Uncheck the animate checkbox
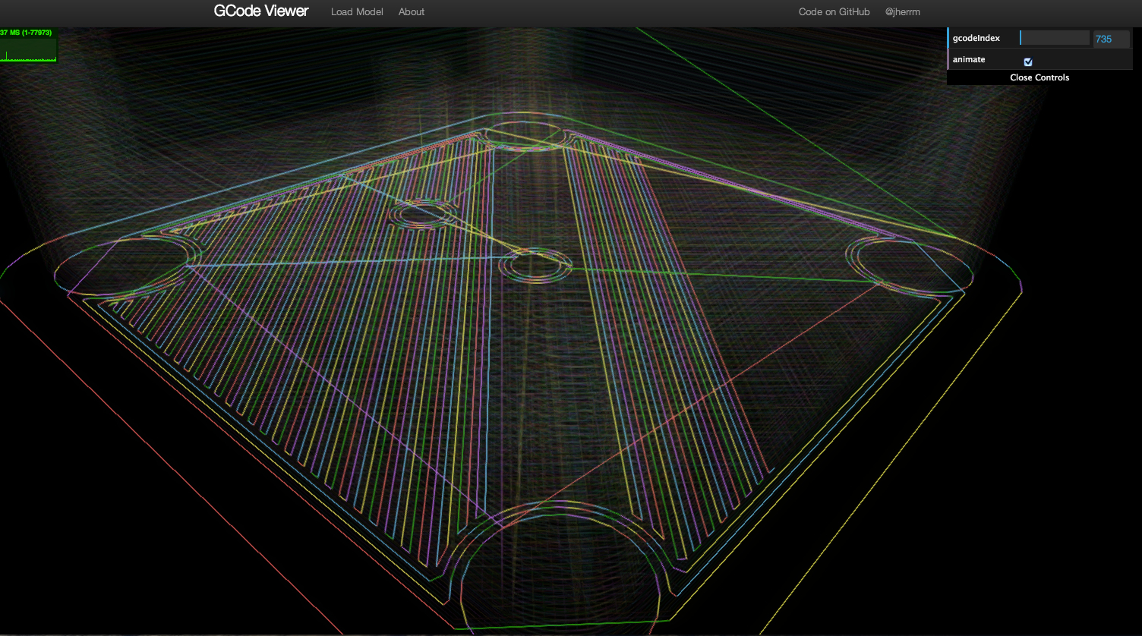 coord(1028,61)
